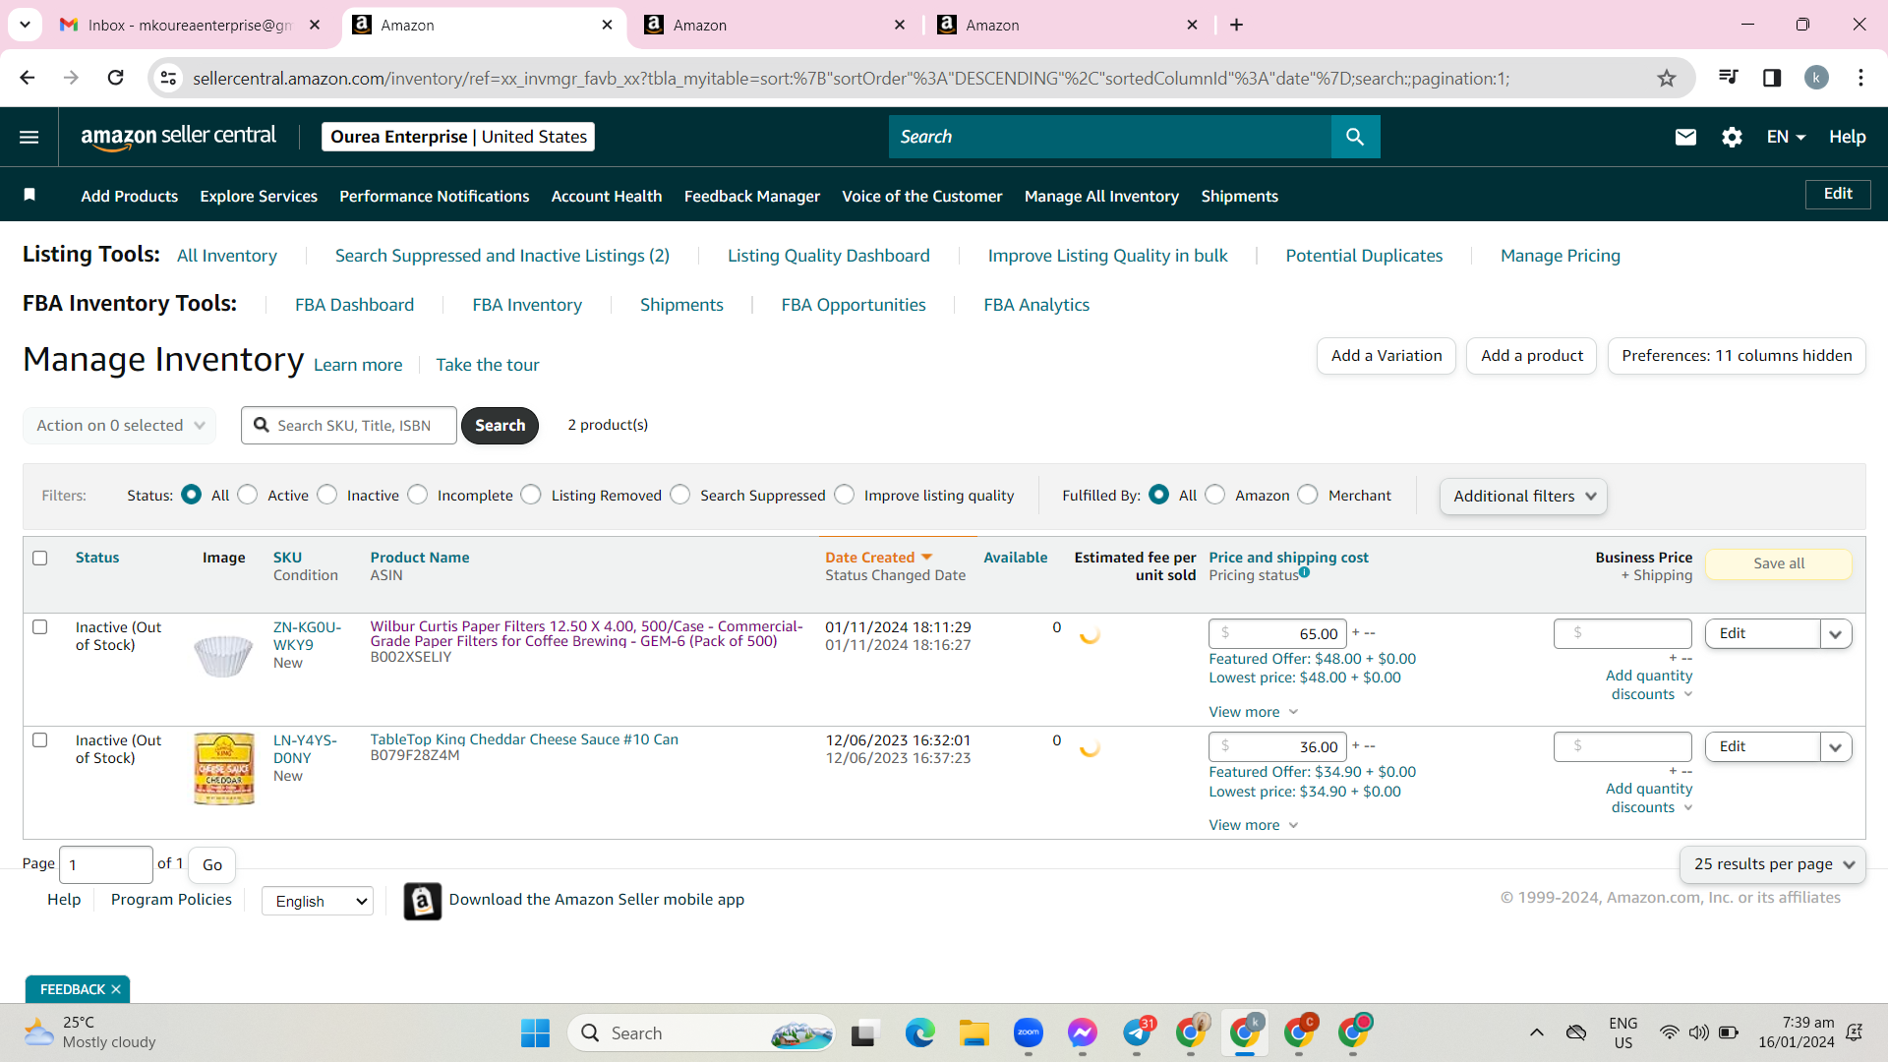Select Fulfilled By Merchant radio button
This screenshot has width=1888, height=1062.
coord(1308,495)
